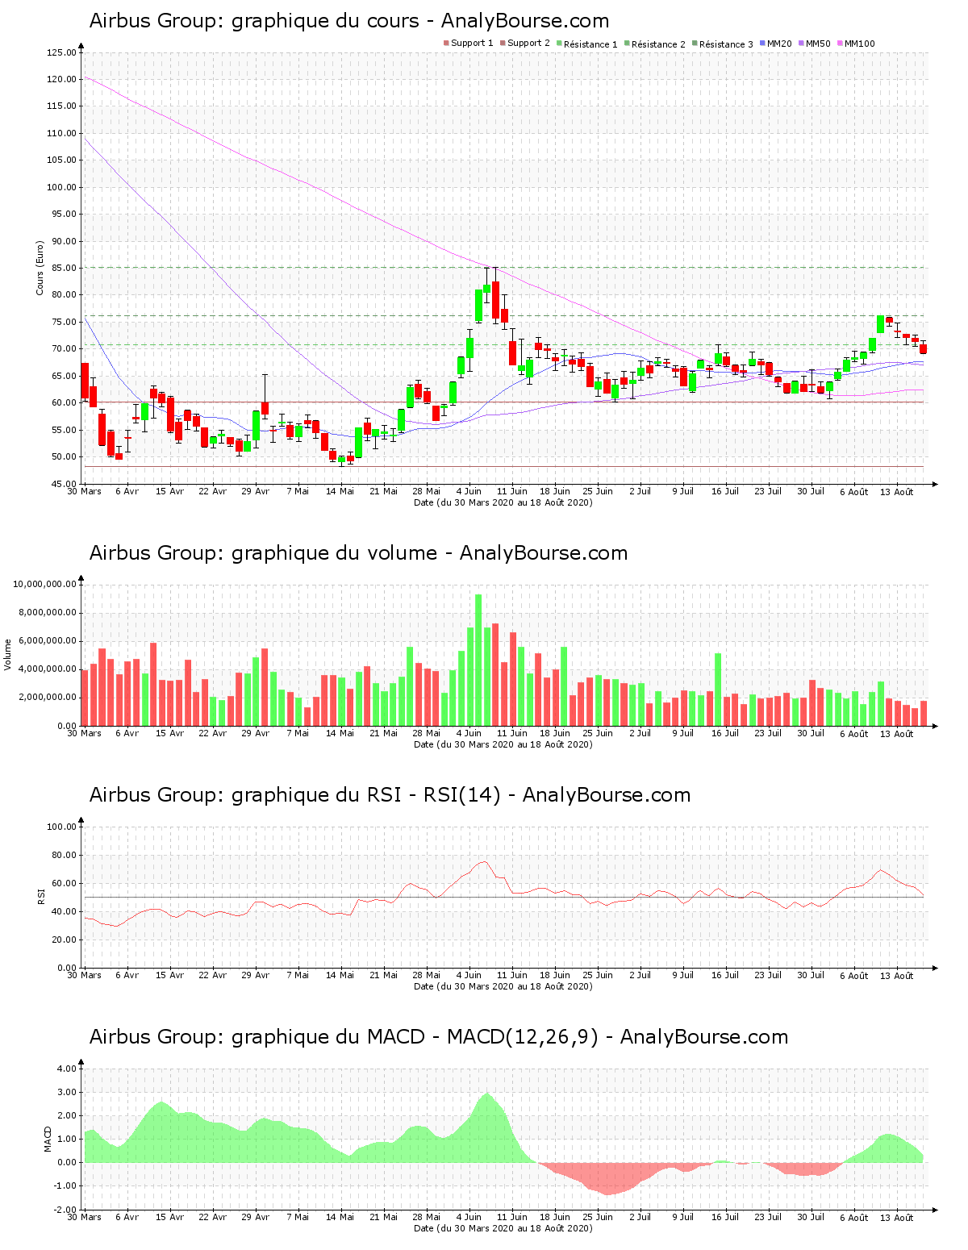Click the -2.00 value on the MACD axis
The height and width of the screenshot is (1250, 968).
(x=65, y=1210)
